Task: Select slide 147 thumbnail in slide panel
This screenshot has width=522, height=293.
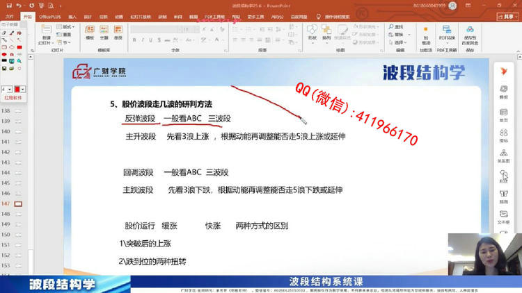Action: pos(18,203)
